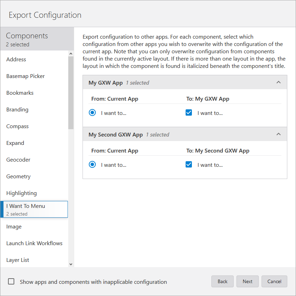Click the Next button
This screenshot has height=296, width=296.
pyautogui.click(x=247, y=281)
